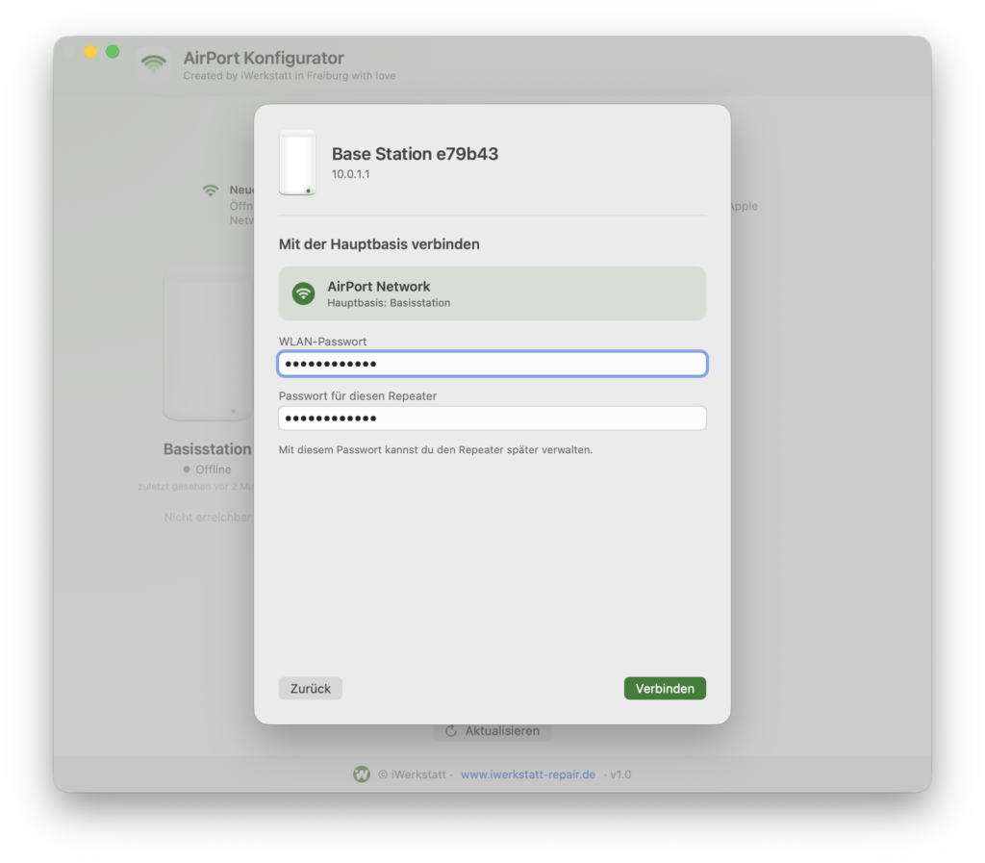The image size is (985, 863).
Task: Go back with the Zurück button
Action: (x=311, y=689)
